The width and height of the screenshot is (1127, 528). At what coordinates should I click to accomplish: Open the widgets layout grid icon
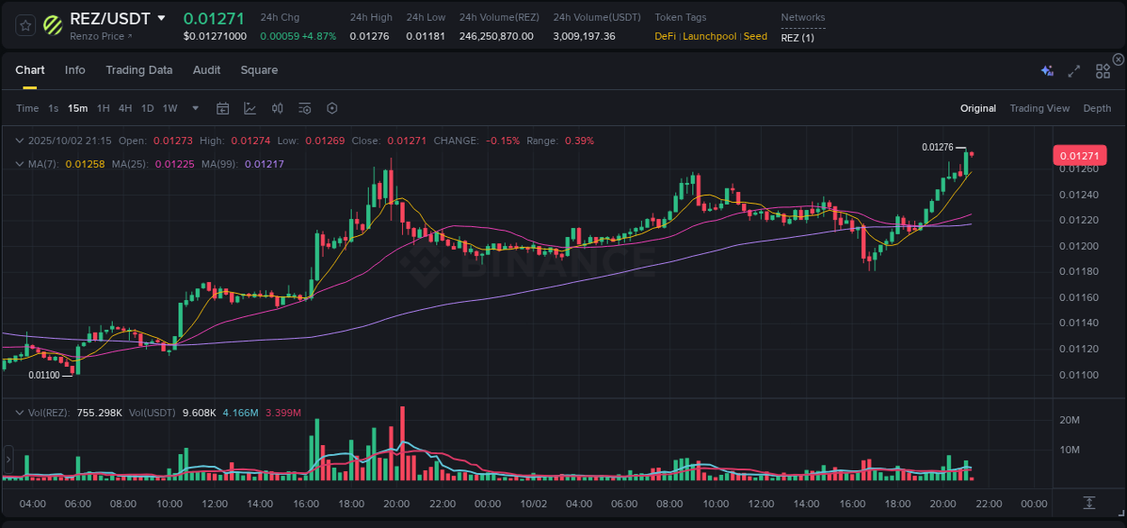[x=1103, y=70]
